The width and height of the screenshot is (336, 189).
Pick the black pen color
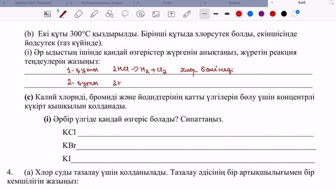click(284, 14)
